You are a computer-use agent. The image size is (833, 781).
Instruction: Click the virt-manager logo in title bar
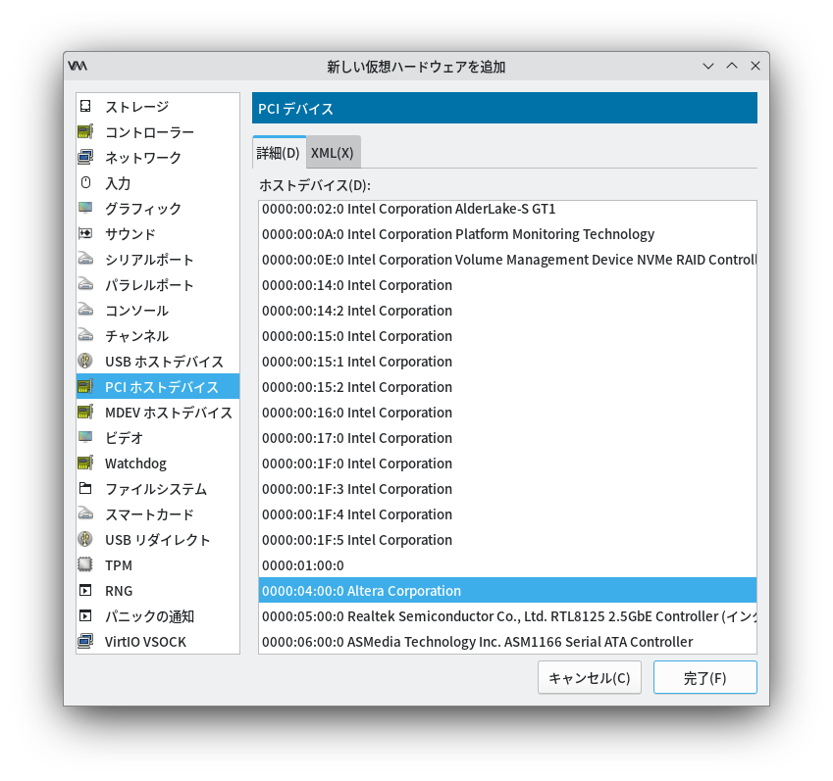click(78, 66)
